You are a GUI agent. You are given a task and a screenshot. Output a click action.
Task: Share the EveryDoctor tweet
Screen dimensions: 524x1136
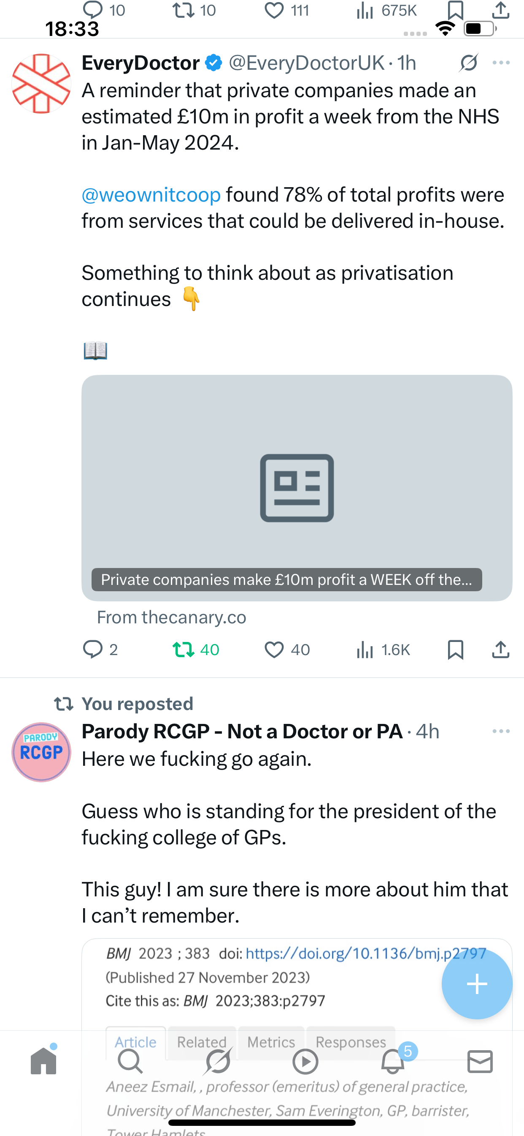(x=501, y=650)
